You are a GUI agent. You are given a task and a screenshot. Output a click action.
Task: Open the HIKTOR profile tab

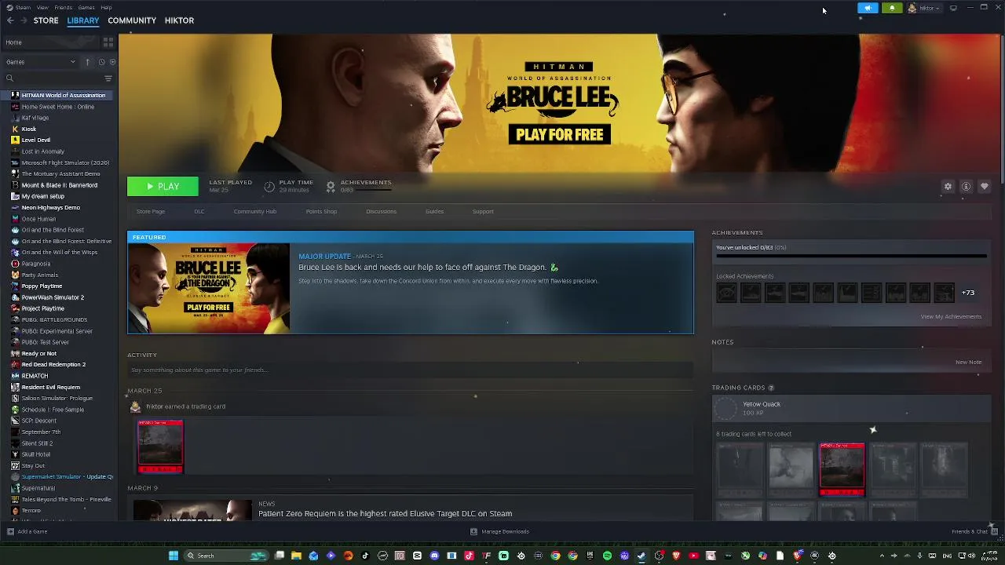[179, 20]
